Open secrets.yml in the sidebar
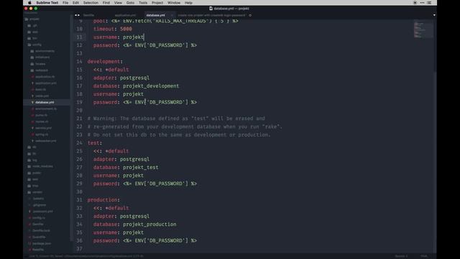 pos(42,128)
